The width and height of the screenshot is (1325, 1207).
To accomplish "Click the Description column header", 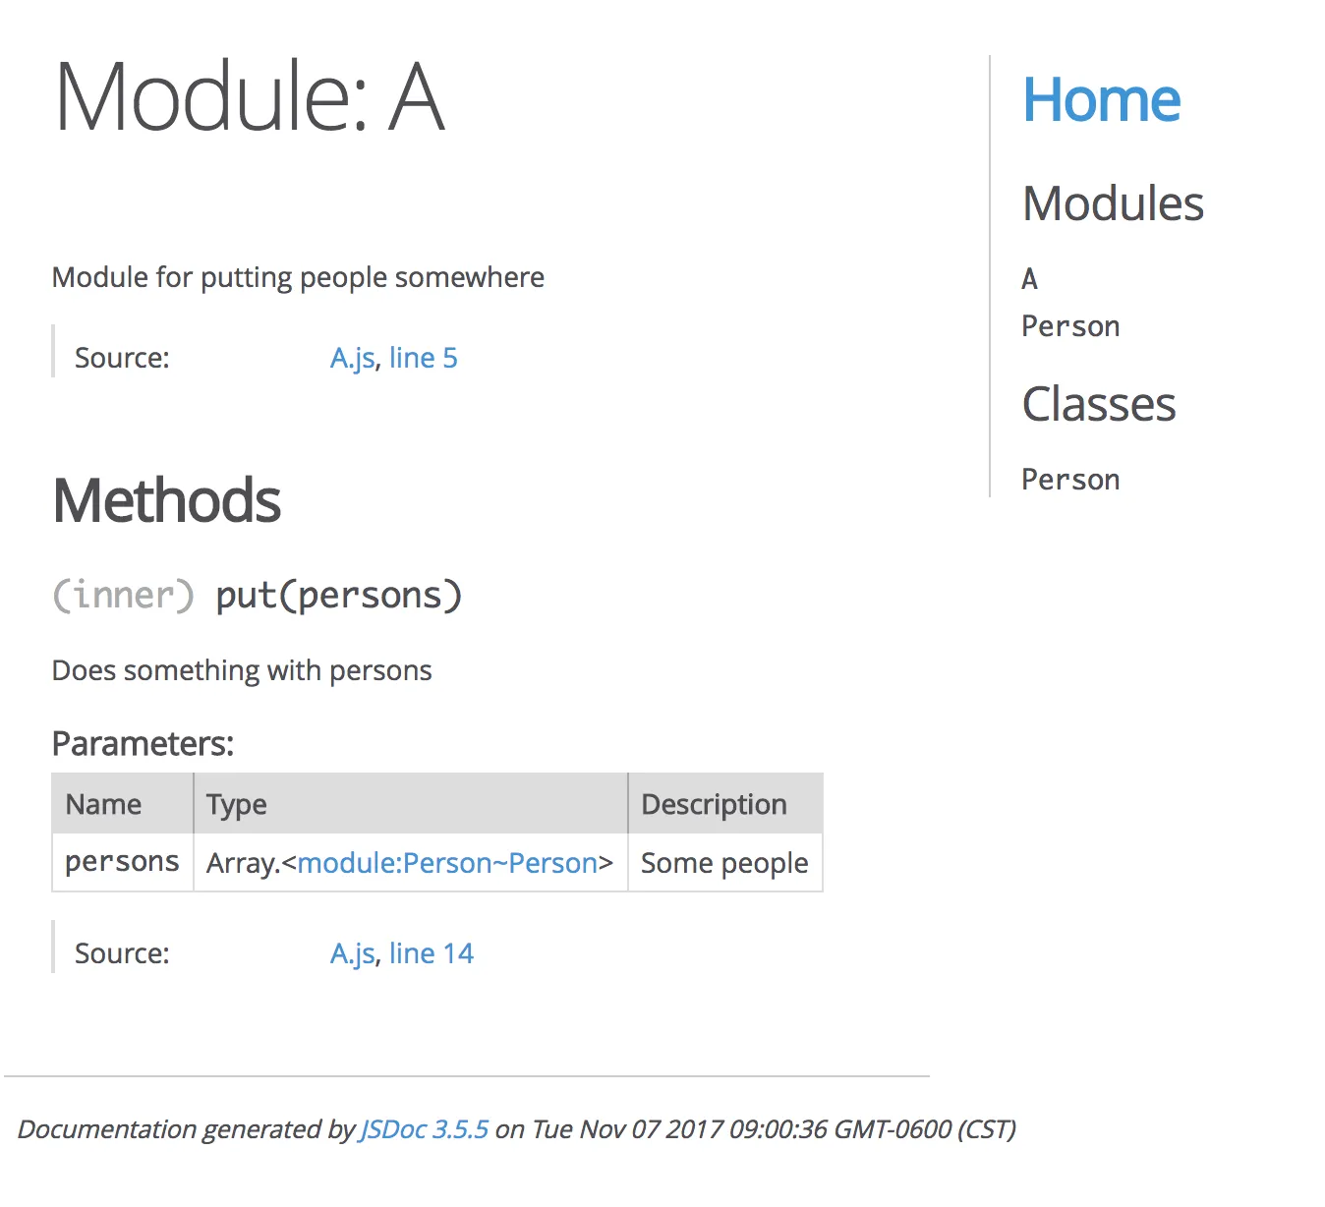I will point(714,804).
